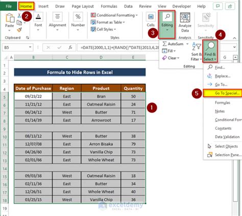Select row 9 header
Image resolution: width=242 pixels, height=216 pixels.
(x=5, y=129)
